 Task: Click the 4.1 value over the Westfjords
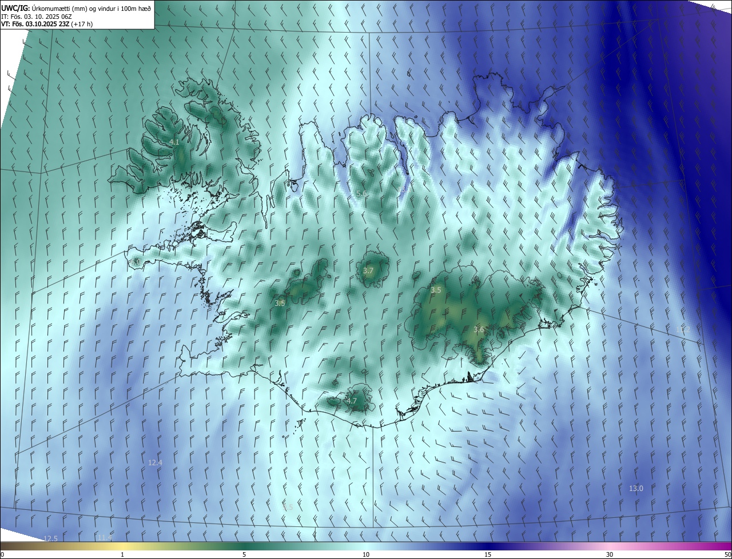[x=174, y=142]
